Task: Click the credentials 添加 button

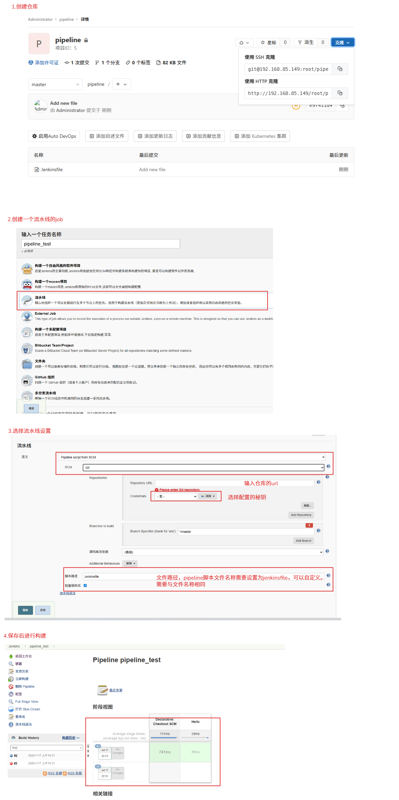Action: (208, 496)
